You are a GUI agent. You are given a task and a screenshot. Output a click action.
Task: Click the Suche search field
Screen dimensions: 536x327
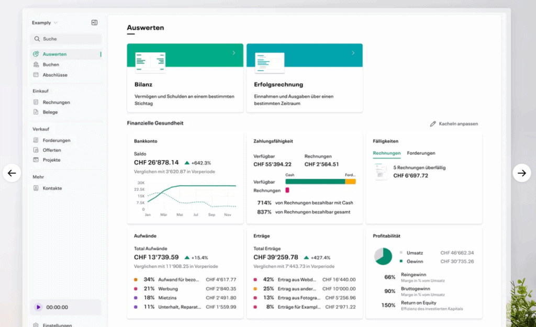65,39
